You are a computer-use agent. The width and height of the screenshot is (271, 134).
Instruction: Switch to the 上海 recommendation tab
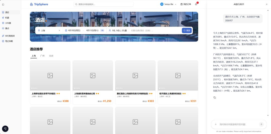click(x=34, y=56)
